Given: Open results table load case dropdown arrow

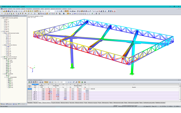Looking at the screenshot, I should coord(66,82).
